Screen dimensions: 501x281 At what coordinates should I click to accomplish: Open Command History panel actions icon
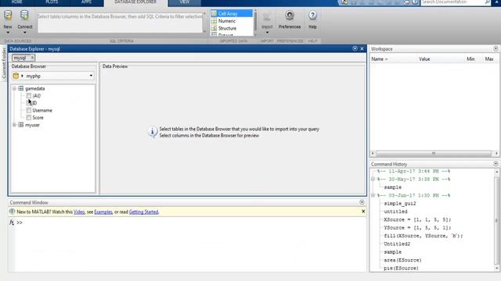[x=496, y=164]
